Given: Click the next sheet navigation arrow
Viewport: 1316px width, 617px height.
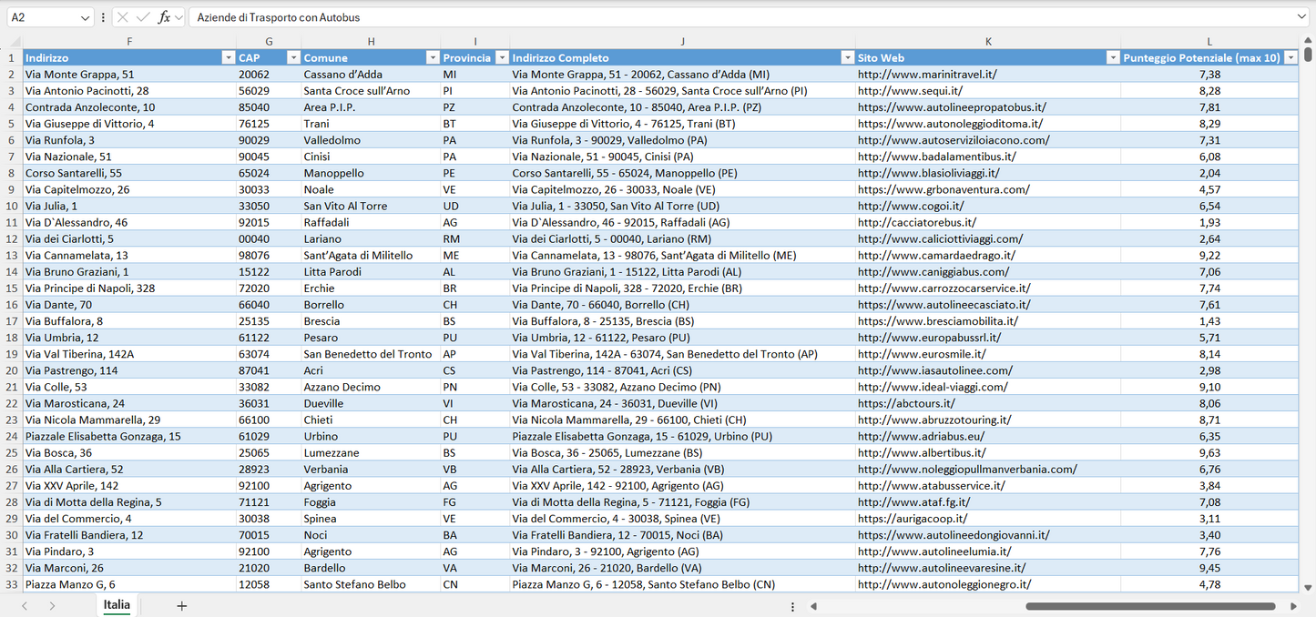Looking at the screenshot, I should pos(52,606).
